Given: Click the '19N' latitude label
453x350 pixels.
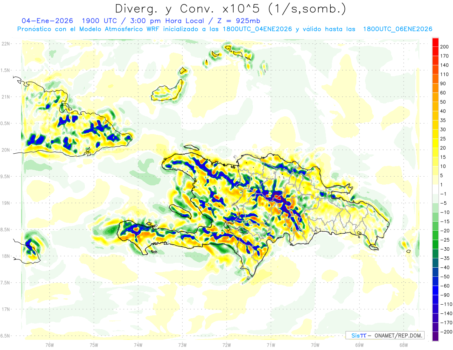Looking at the screenshot, I should click(x=5, y=203).
